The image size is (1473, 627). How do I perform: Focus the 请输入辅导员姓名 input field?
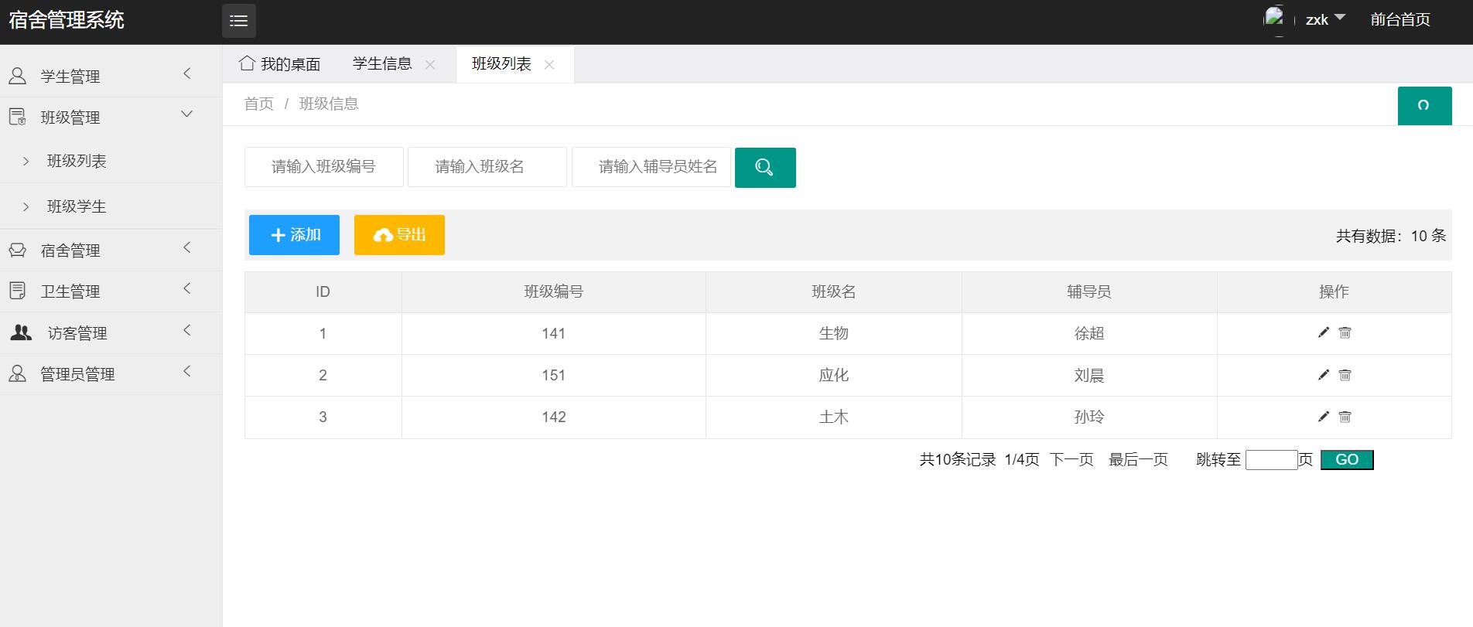(x=651, y=167)
